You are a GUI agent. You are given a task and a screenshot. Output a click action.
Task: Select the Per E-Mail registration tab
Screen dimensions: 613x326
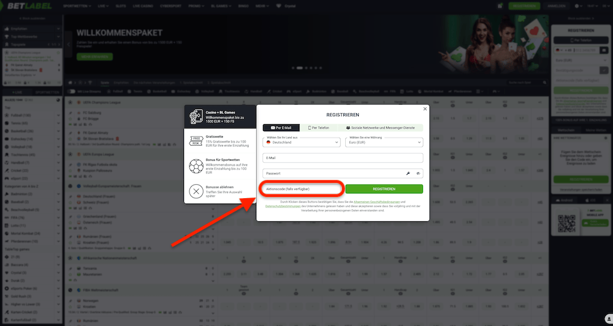pyautogui.click(x=281, y=128)
